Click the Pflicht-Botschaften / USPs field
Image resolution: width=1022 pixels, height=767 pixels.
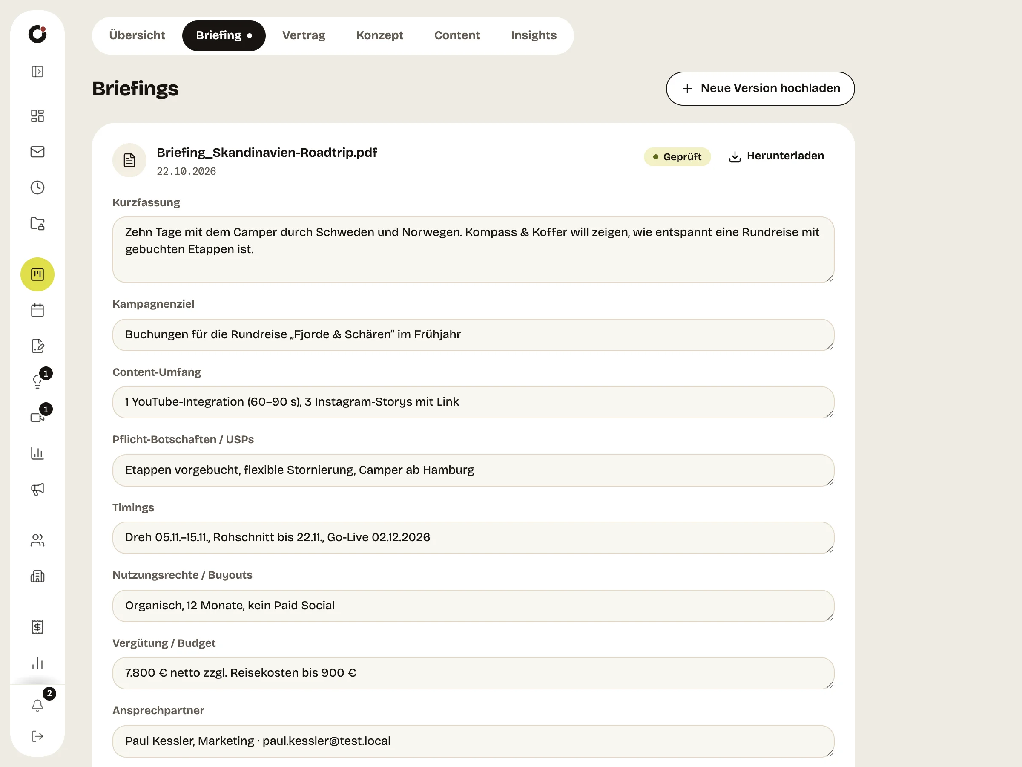[473, 470]
